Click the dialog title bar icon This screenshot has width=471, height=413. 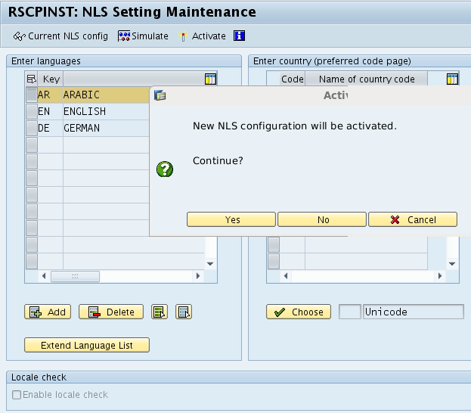tap(160, 95)
